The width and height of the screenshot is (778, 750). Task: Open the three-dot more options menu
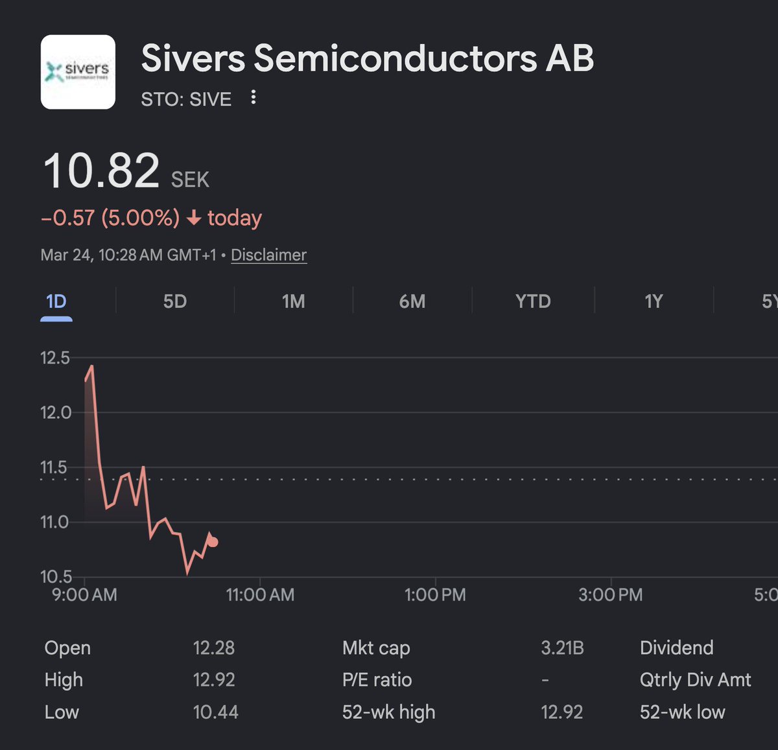(x=253, y=98)
